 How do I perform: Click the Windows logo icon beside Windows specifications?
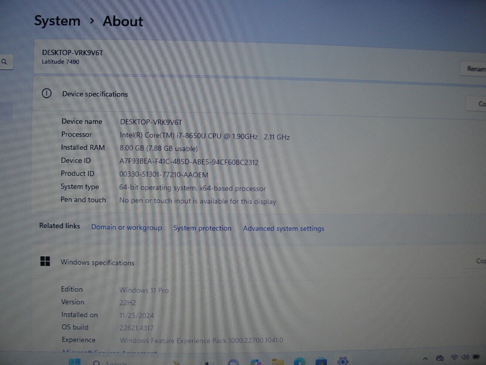pyautogui.click(x=45, y=261)
